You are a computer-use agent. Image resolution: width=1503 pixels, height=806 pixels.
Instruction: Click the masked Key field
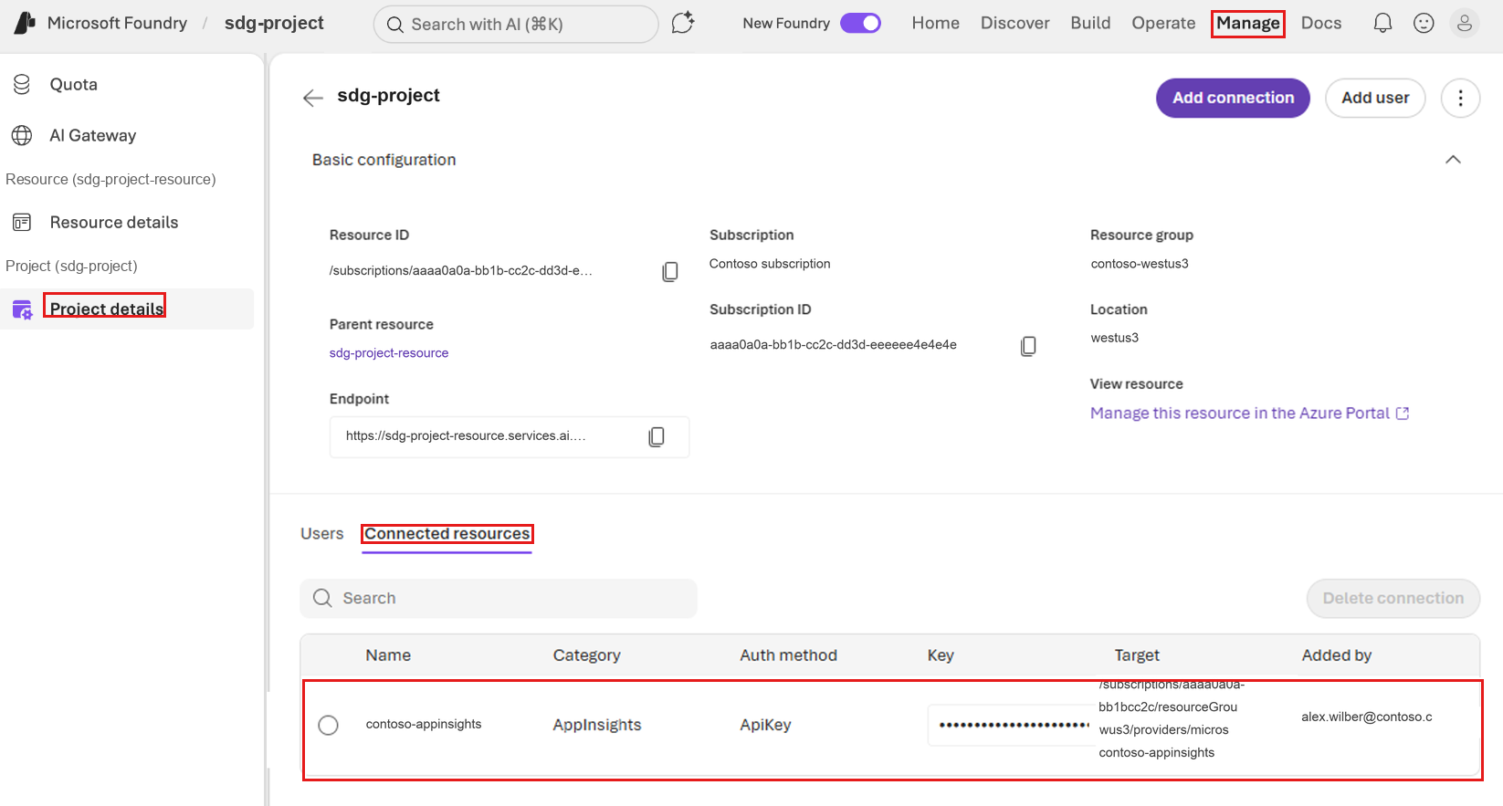pos(1012,725)
